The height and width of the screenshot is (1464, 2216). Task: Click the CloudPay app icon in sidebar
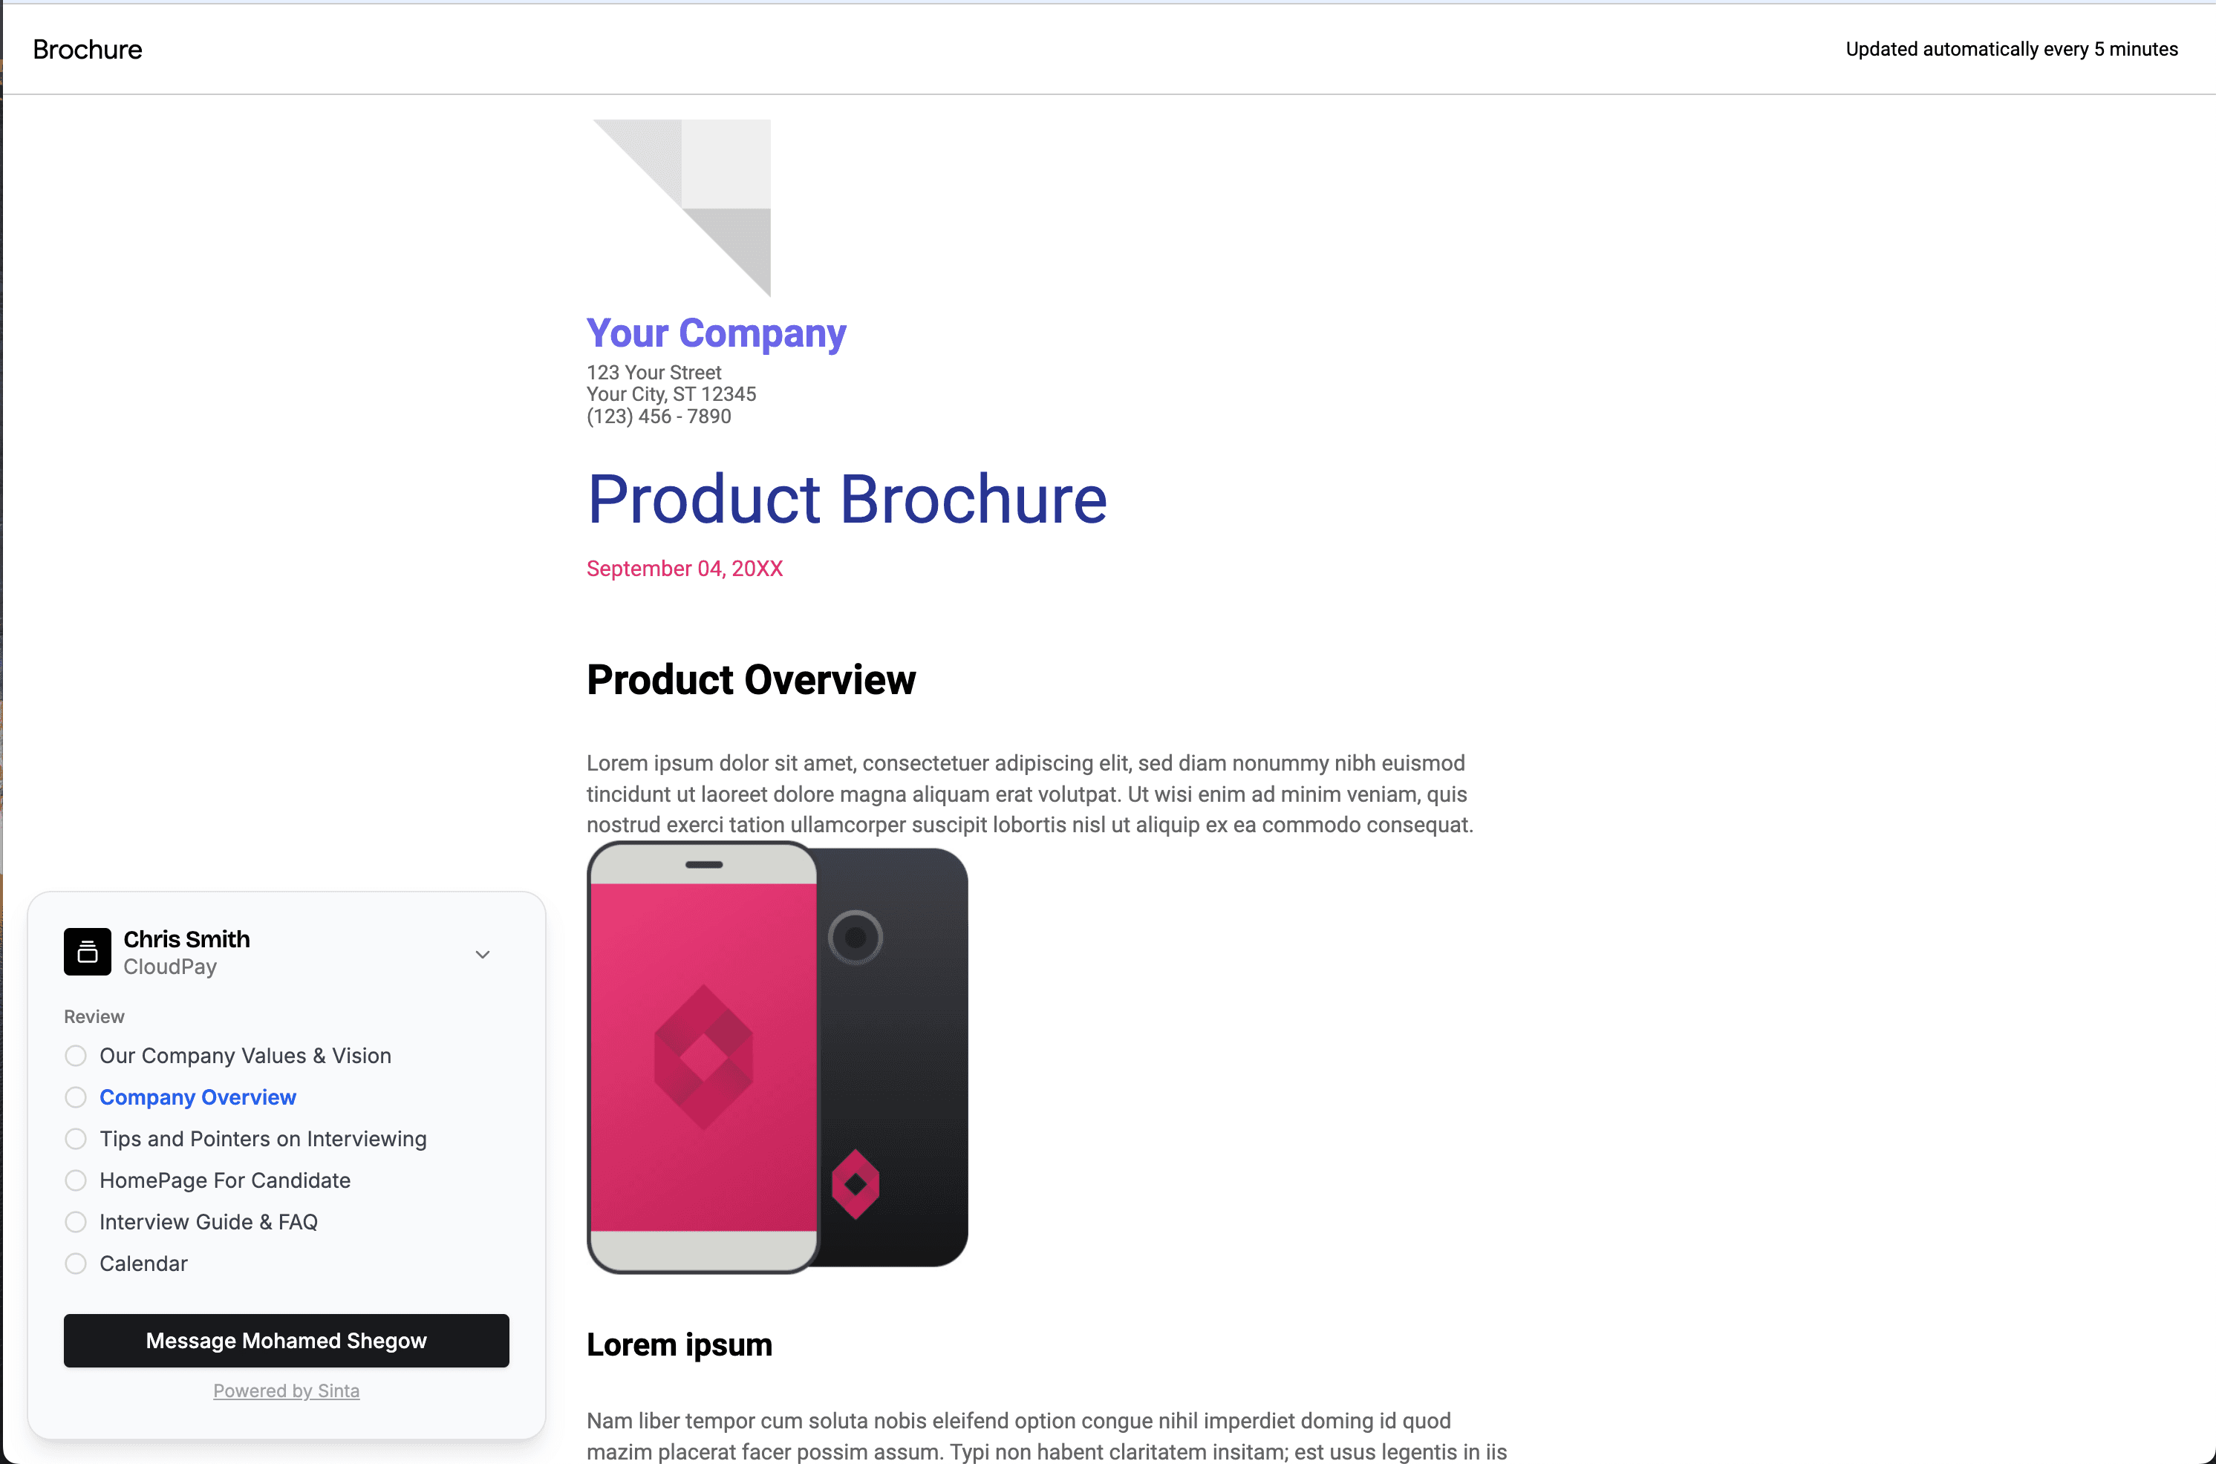[x=87, y=951]
